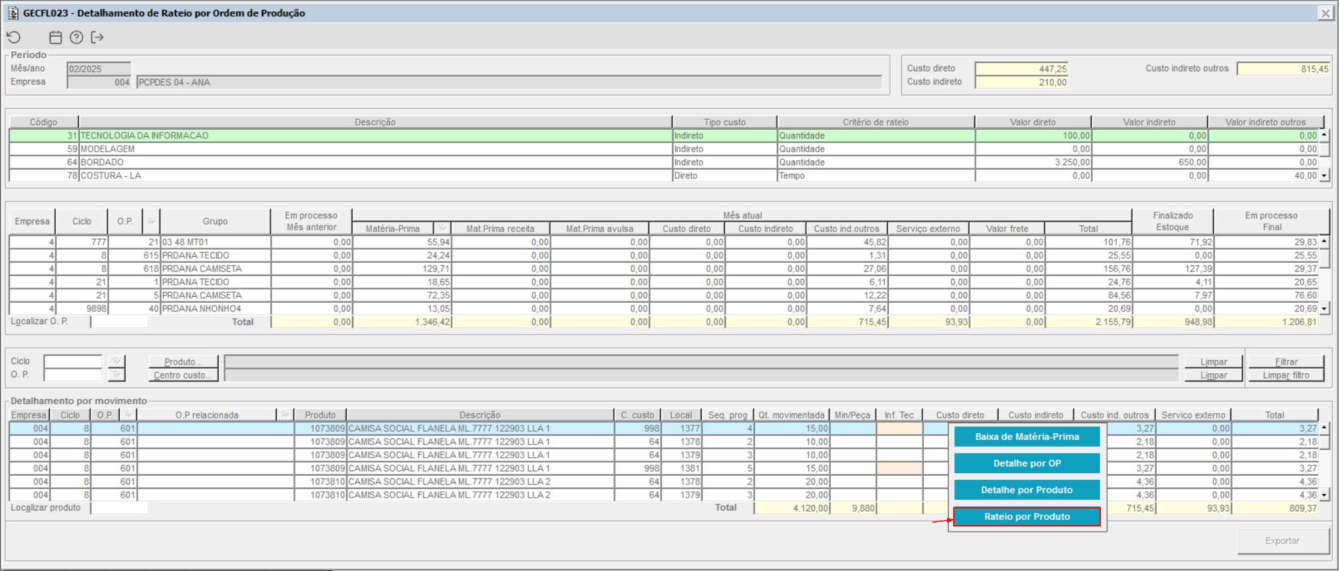
Task: Click the Matéria-Prima total value 1.346,42
Action: [402, 321]
